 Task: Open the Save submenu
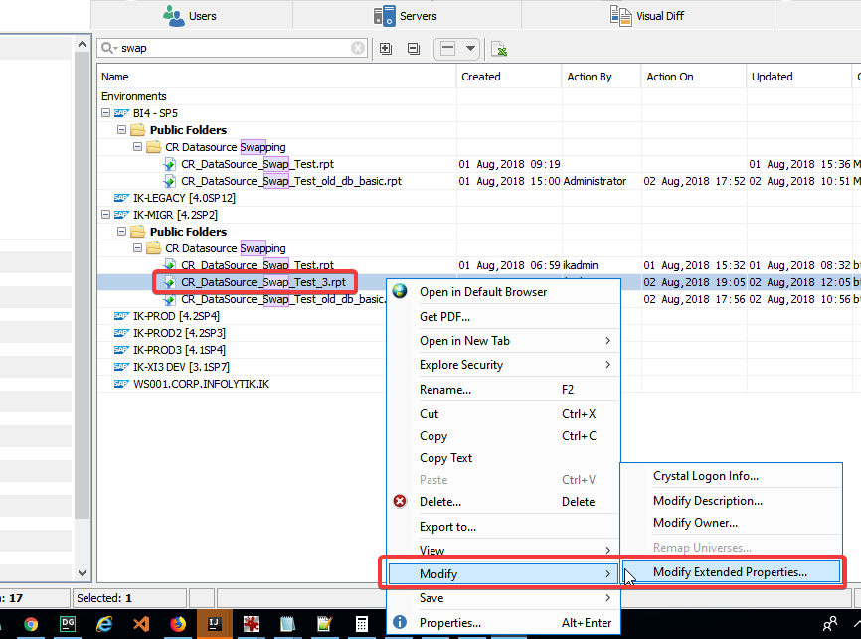[503, 598]
